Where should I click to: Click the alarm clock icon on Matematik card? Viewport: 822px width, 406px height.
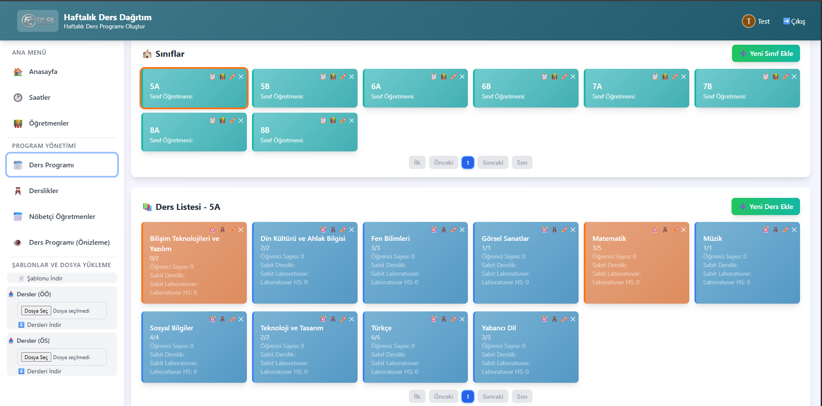[x=655, y=230]
